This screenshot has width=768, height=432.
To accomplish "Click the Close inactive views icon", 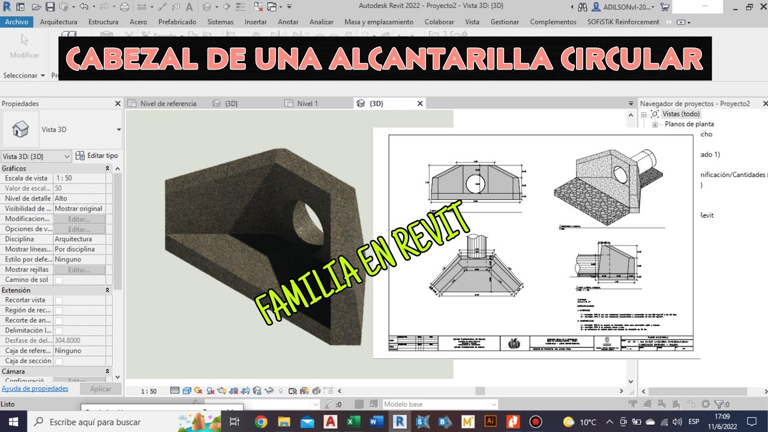I will 258,7.
